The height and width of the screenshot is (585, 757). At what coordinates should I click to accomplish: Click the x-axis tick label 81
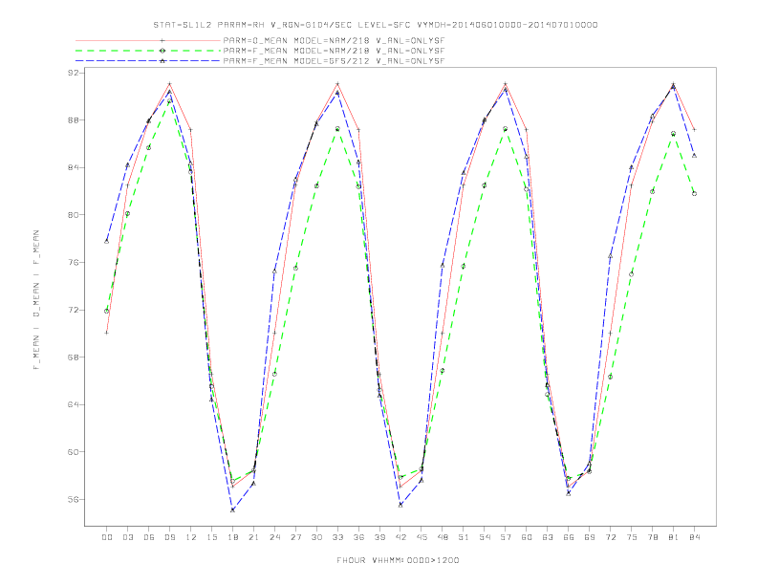click(x=674, y=537)
